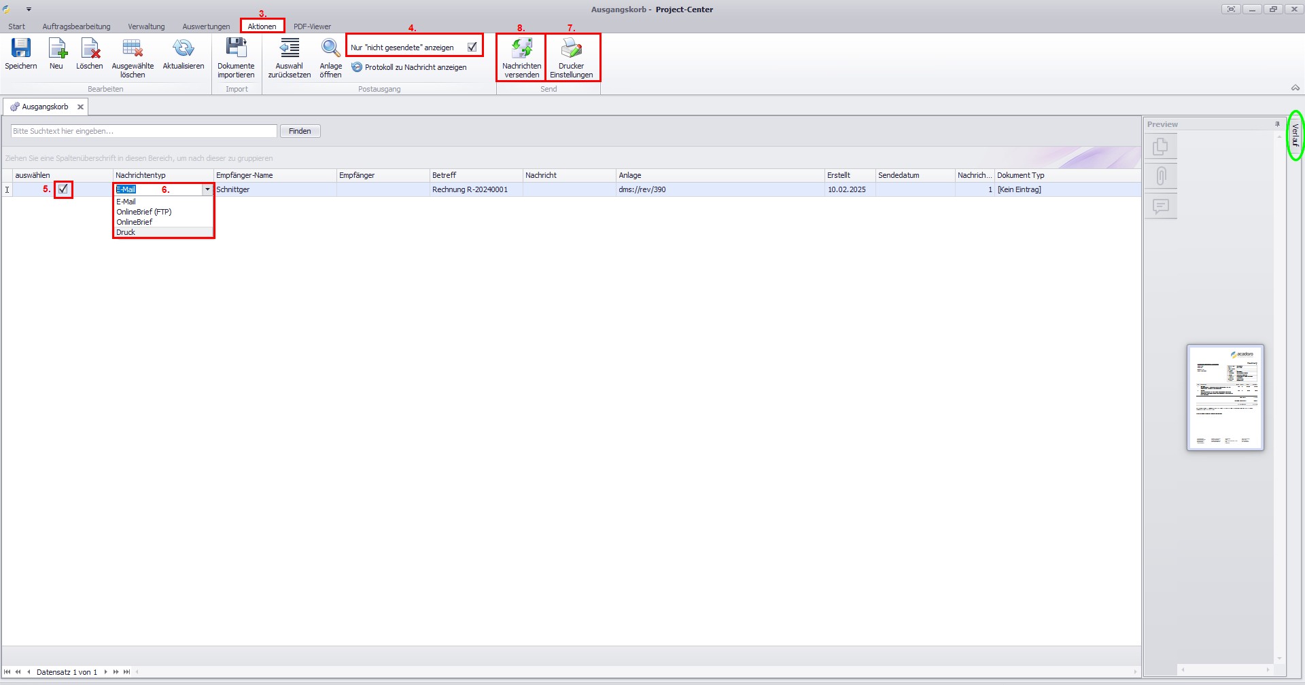Uncheck the auswählen checkbox for Schnittger row

coord(63,189)
